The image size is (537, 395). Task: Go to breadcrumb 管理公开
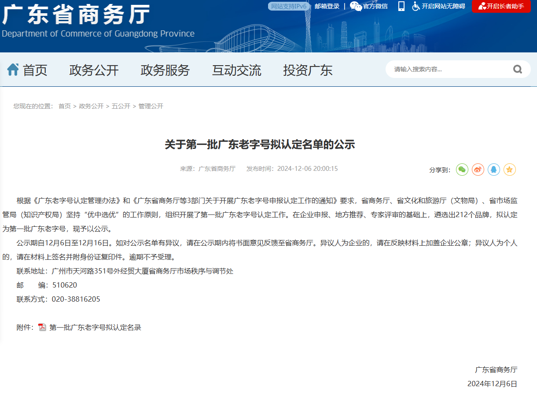(x=151, y=106)
